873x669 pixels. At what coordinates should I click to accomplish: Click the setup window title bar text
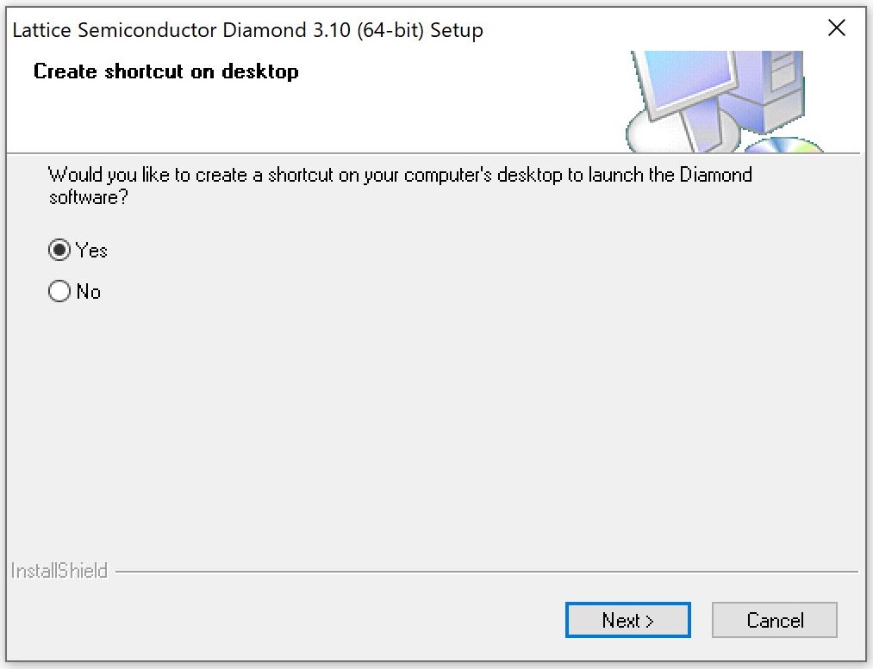(x=247, y=30)
